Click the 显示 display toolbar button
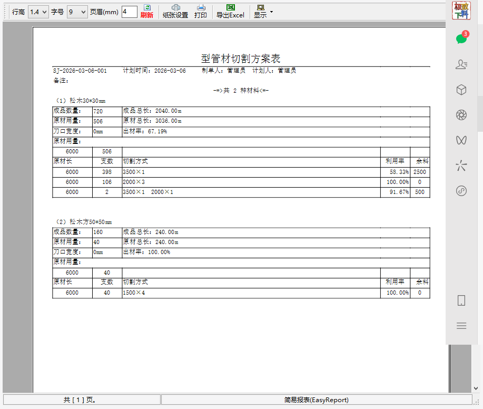Screen dimensions: 483x409 pyautogui.click(x=260, y=11)
